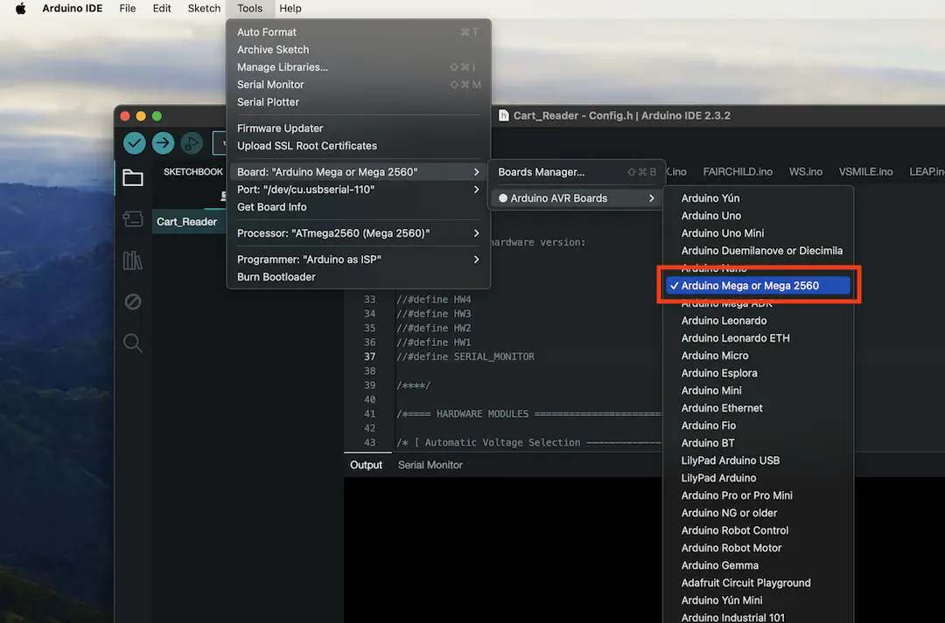Open the Help menu

click(290, 9)
